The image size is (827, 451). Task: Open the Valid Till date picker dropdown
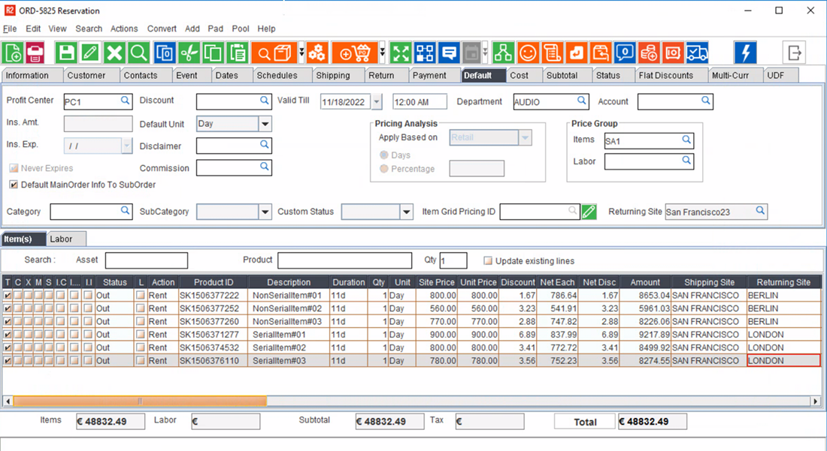point(377,102)
